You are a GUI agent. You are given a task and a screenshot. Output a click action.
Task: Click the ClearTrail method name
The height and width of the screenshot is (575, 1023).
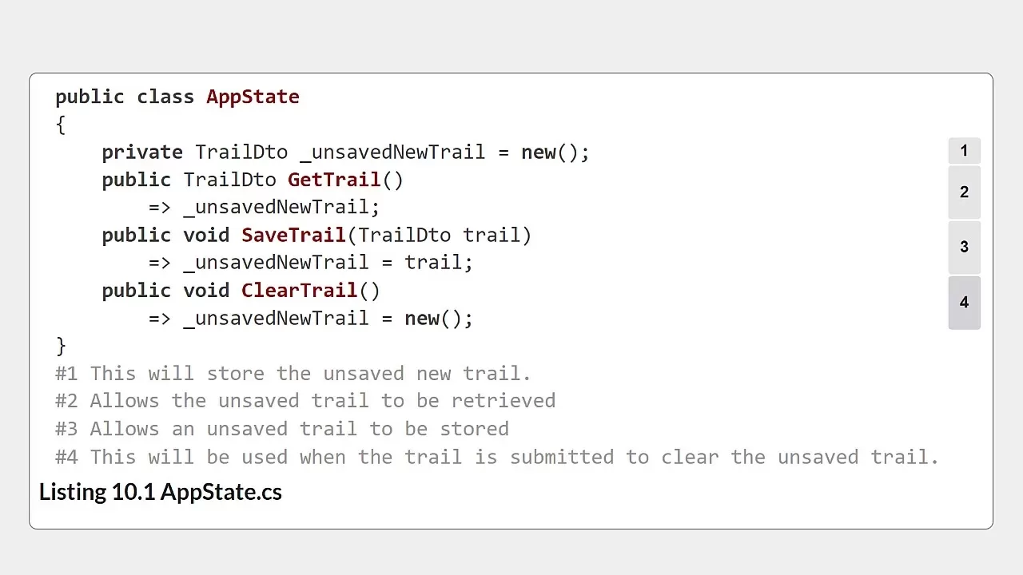point(300,290)
